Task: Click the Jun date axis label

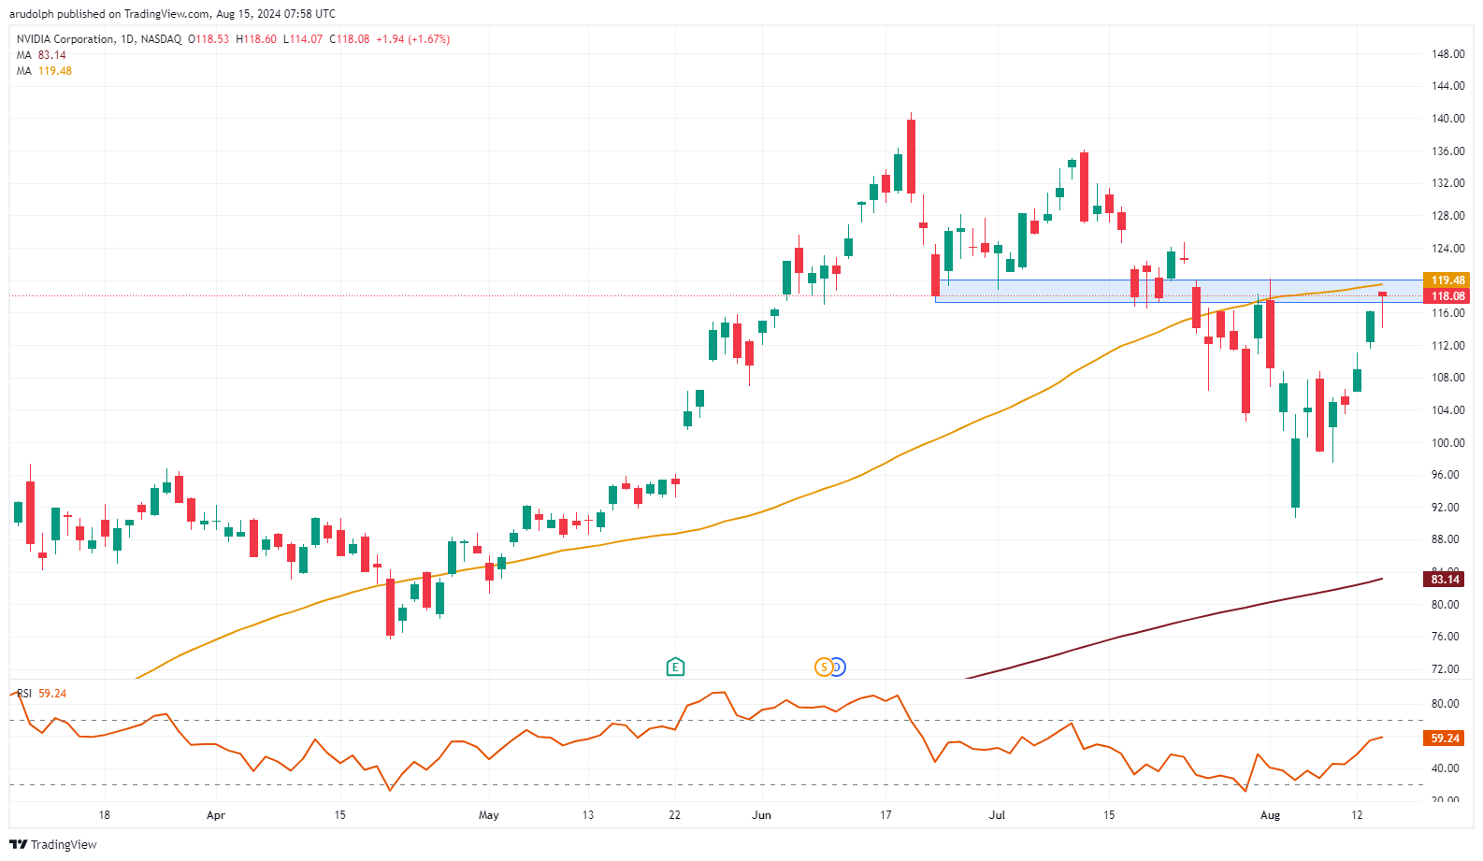Action: (762, 815)
